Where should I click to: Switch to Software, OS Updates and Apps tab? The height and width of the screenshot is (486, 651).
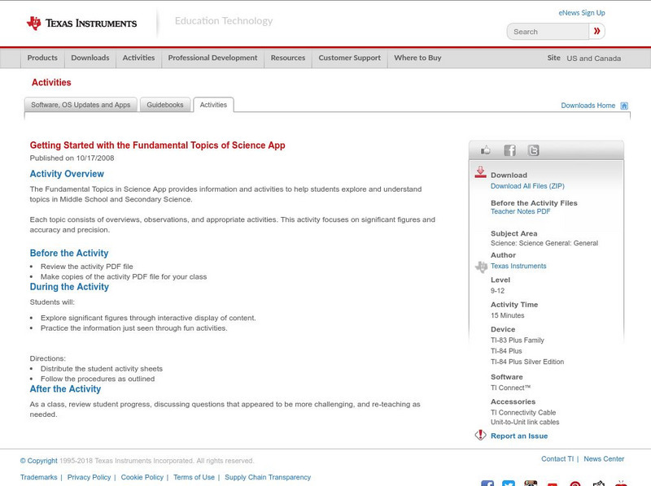click(81, 105)
